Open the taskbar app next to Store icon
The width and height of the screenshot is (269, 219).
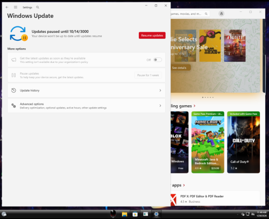pos(146,214)
